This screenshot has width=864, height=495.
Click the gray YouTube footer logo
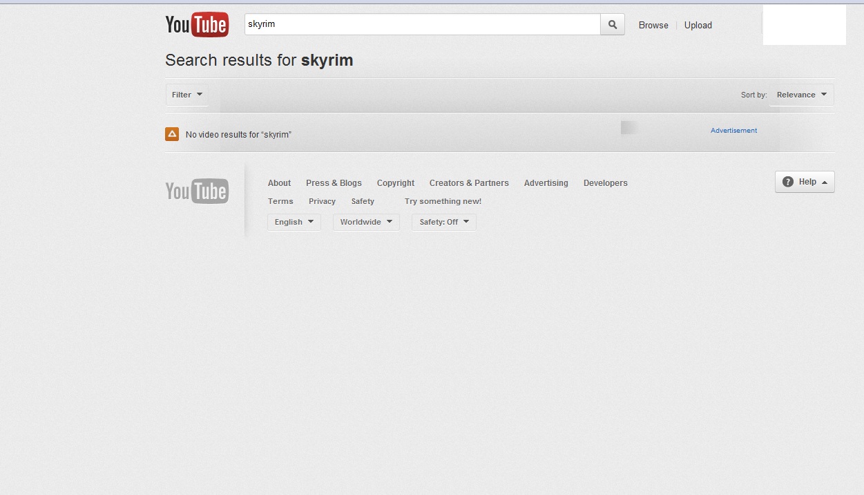pos(197,192)
